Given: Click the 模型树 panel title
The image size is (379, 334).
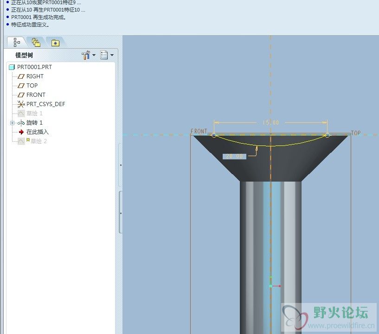Looking at the screenshot, I should coord(24,55).
